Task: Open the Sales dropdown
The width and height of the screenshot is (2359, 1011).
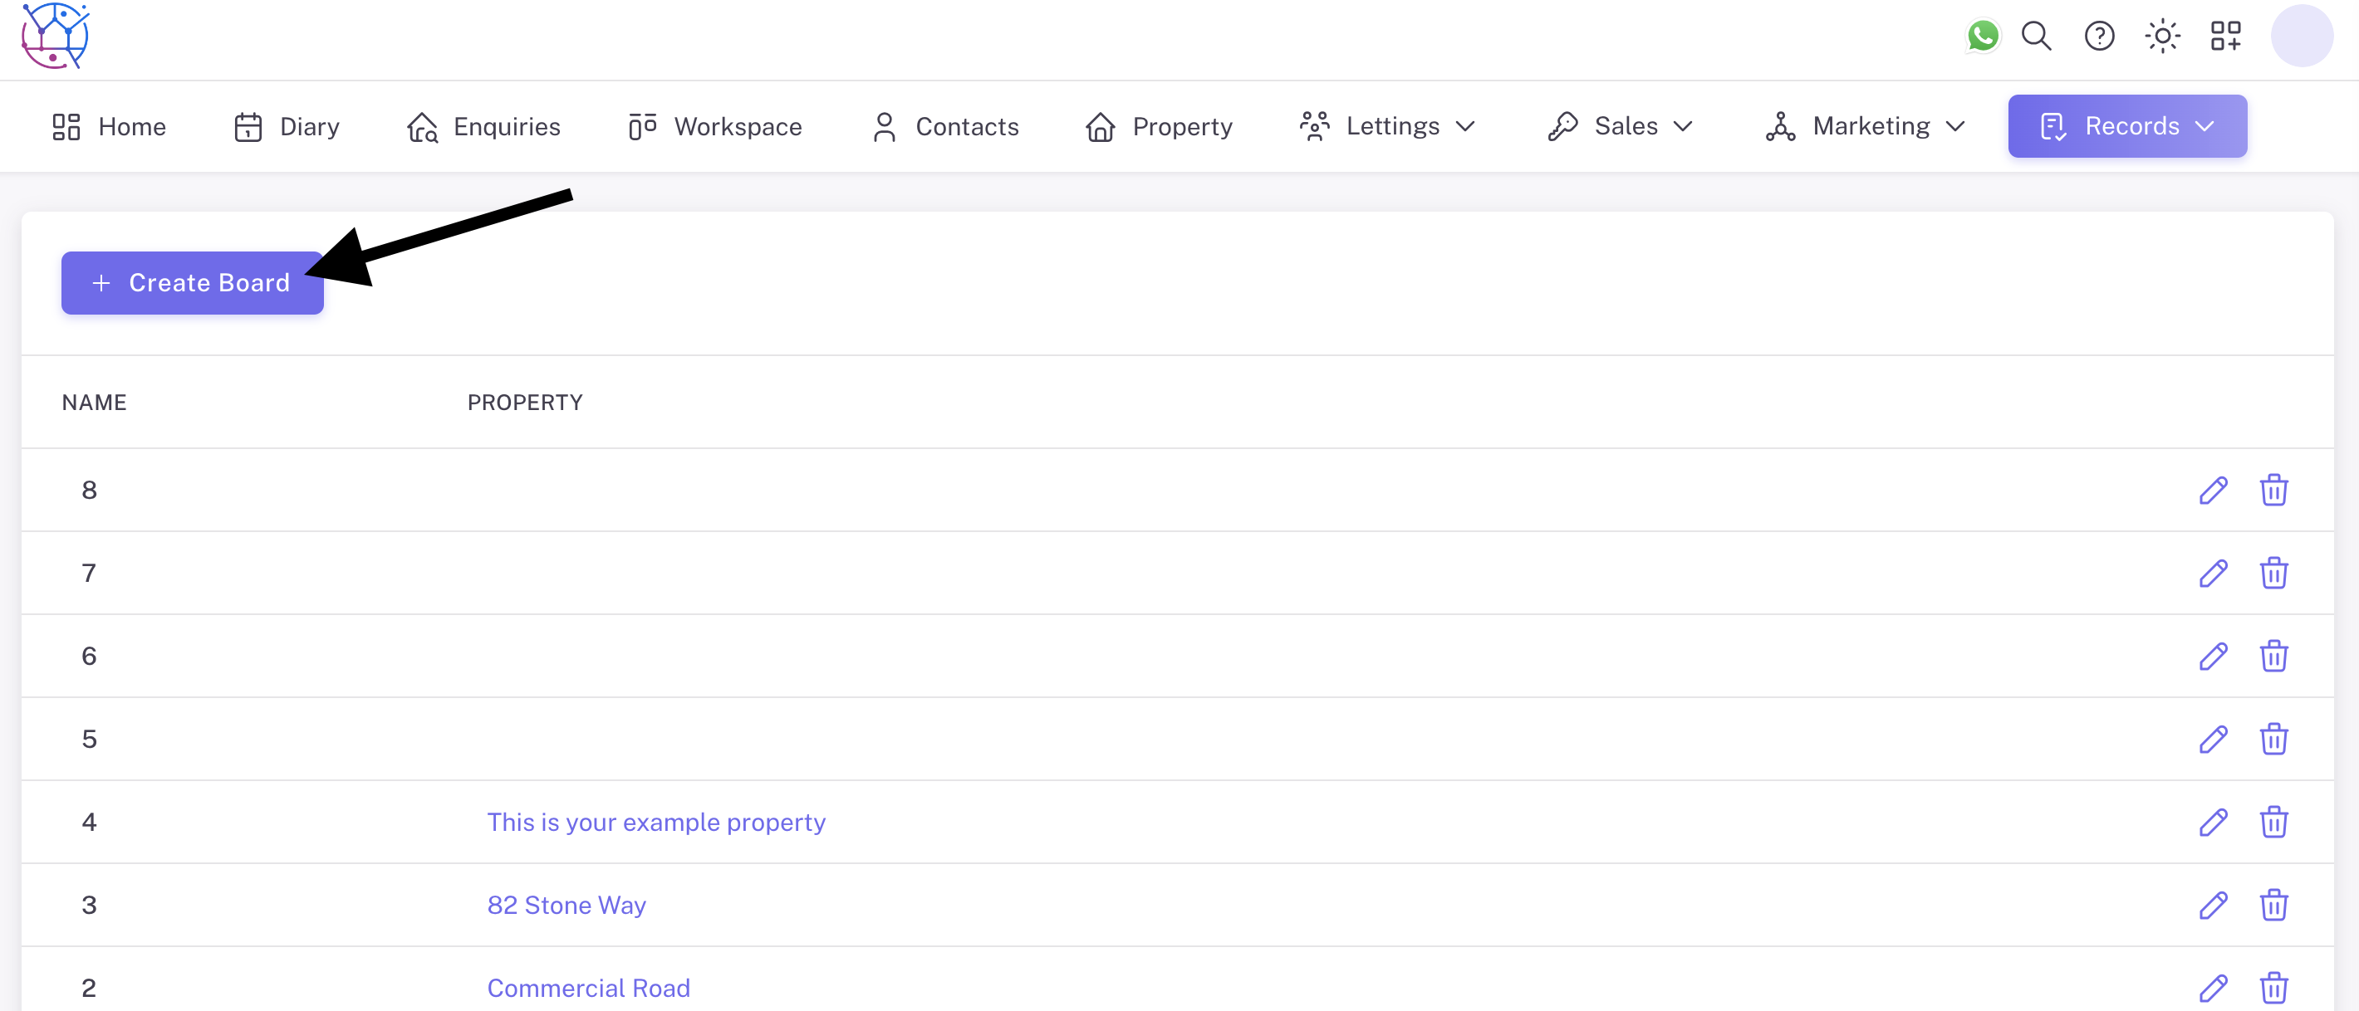Action: coord(1626,126)
